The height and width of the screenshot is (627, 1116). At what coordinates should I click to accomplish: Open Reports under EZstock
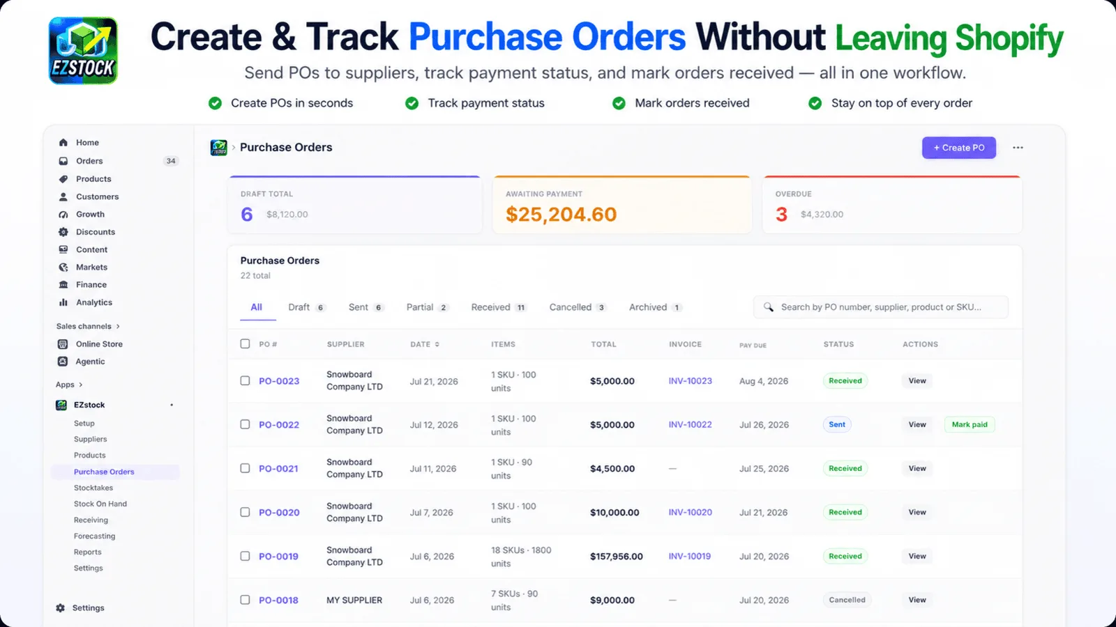(x=88, y=552)
